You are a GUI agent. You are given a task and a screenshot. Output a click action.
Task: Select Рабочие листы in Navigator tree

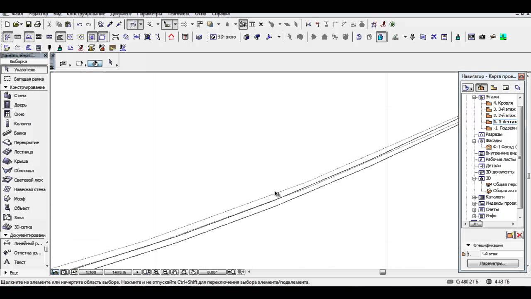click(x=497, y=159)
